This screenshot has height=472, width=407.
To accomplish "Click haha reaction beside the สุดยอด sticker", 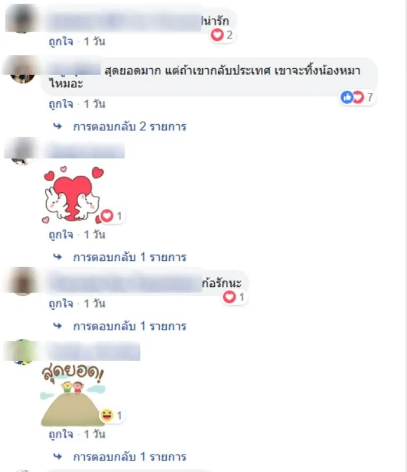I will pos(112,416).
